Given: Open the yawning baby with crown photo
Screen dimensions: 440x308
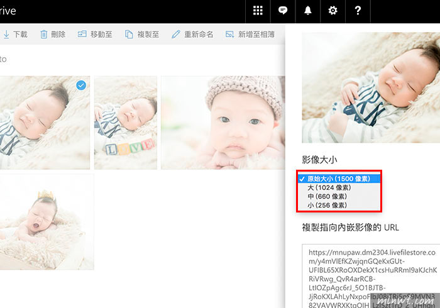Looking at the screenshot, I should click(x=47, y=222).
